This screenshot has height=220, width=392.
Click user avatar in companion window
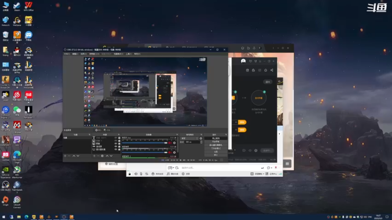point(243,61)
